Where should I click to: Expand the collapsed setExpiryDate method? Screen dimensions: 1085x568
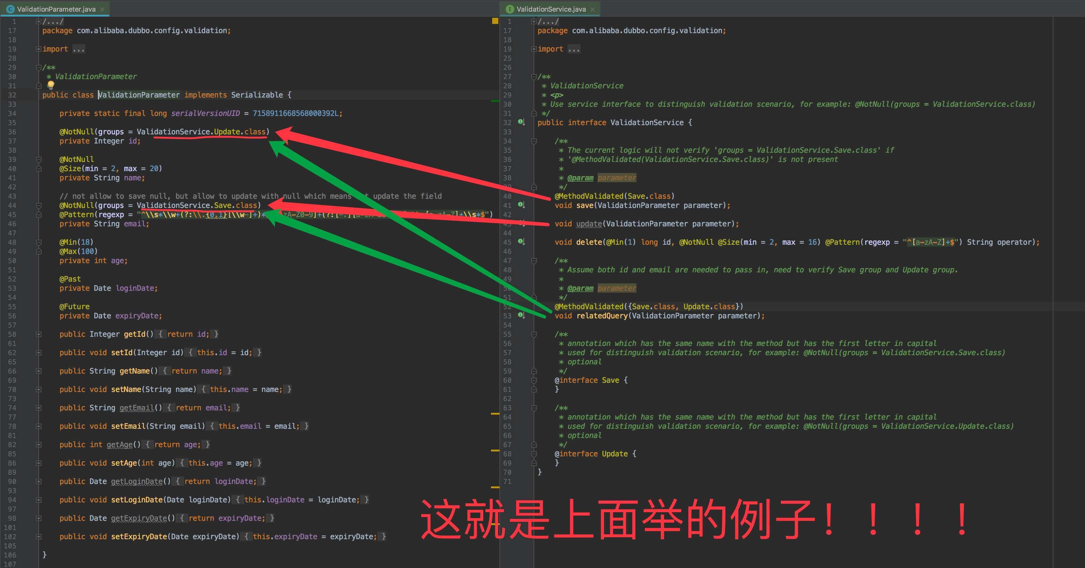click(39, 537)
